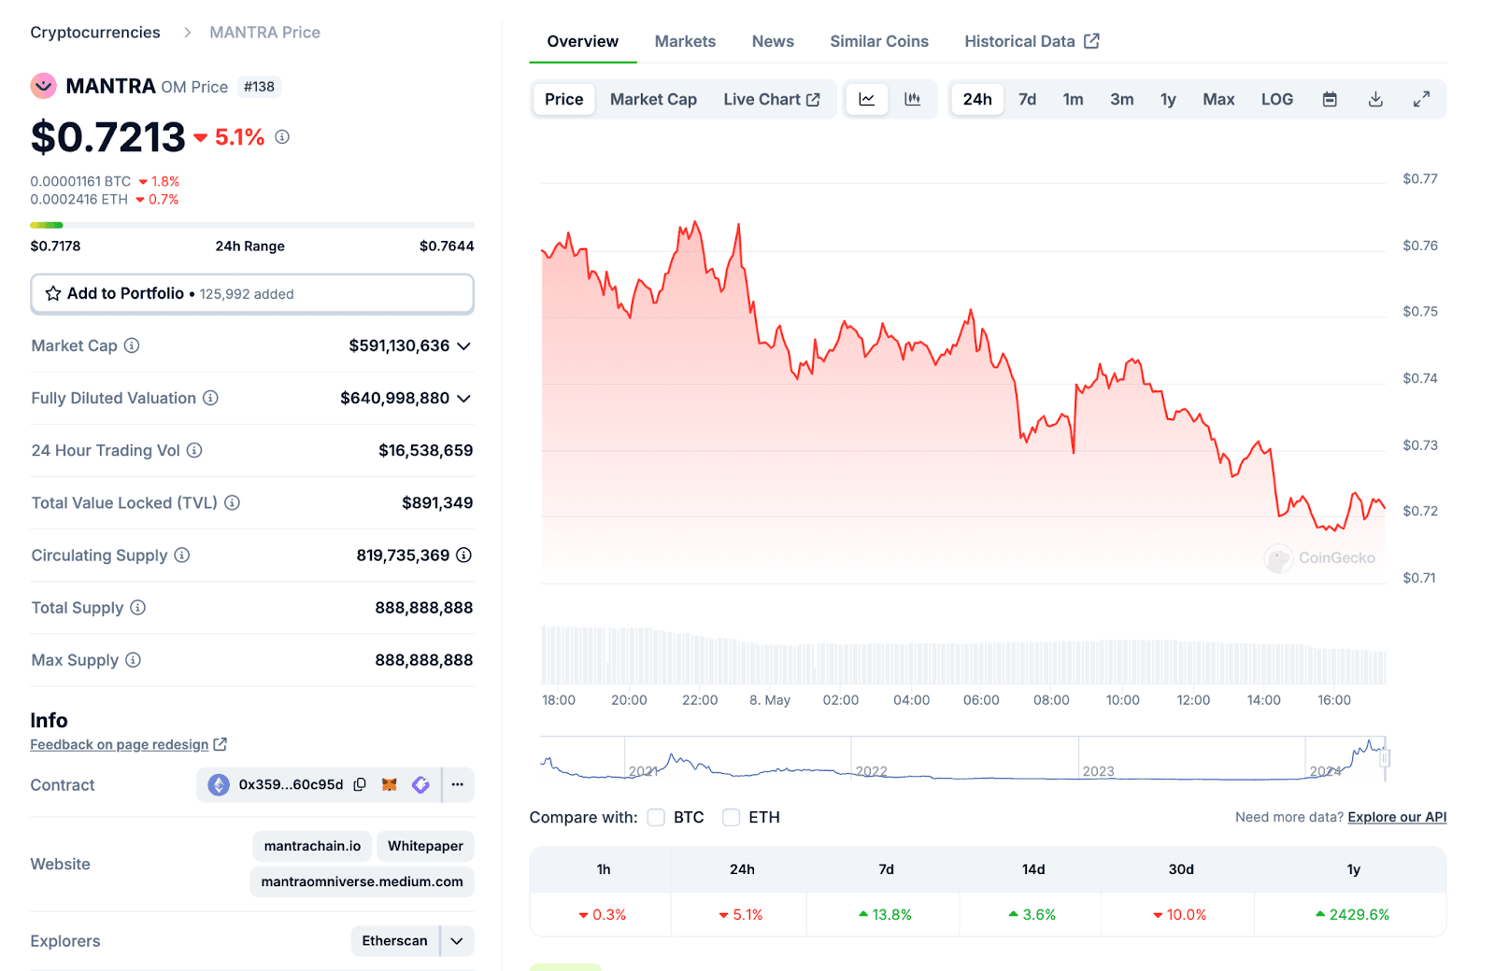The image size is (1495, 971).
Task: Switch to candlestick chart view icon
Action: (912, 99)
